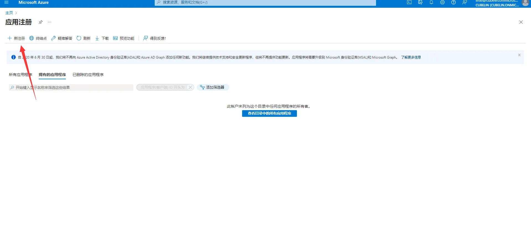Open the portal hamburger menu
The height and width of the screenshot is (251, 531).
(x=6, y=2)
